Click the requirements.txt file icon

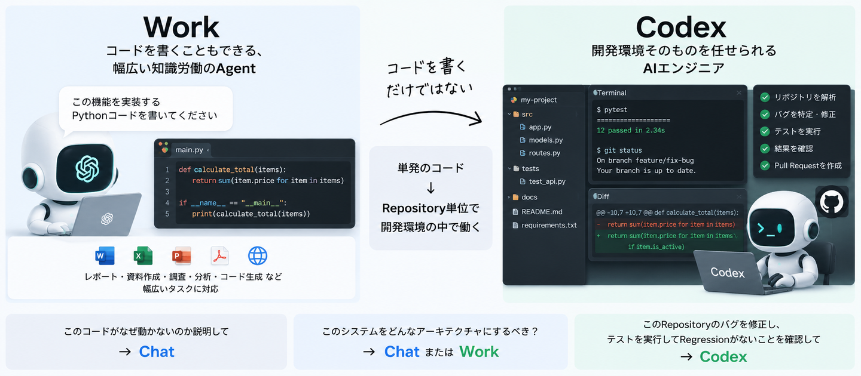[515, 225]
